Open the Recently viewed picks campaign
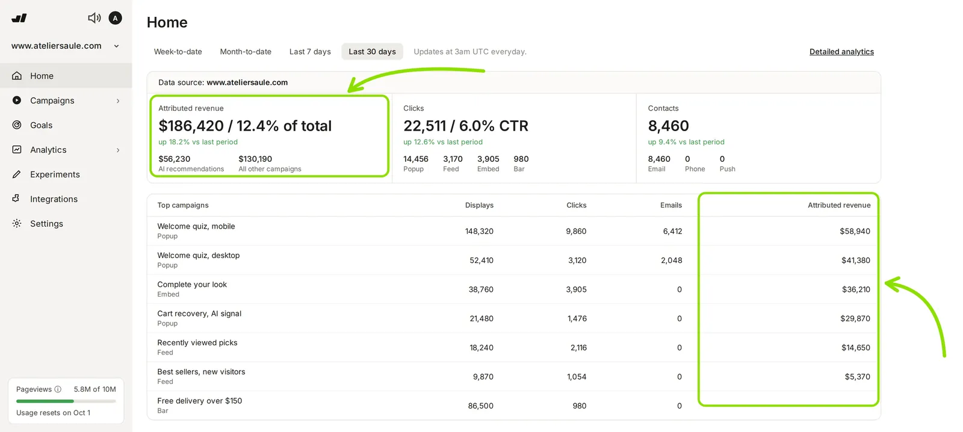The image size is (963, 432). 197,342
